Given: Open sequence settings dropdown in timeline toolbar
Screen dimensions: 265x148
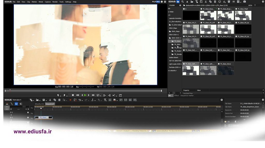Looking at the screenshot, I should [33, 101].
